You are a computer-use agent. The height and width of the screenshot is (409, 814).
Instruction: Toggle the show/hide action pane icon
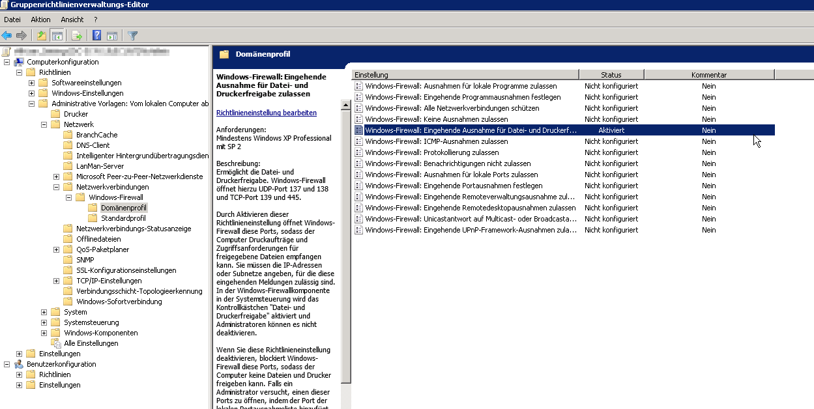[x=112, y=35]
